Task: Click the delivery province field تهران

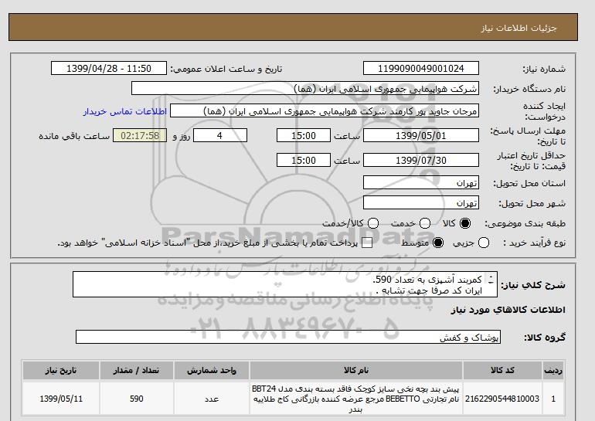Action: pos(421,182)
